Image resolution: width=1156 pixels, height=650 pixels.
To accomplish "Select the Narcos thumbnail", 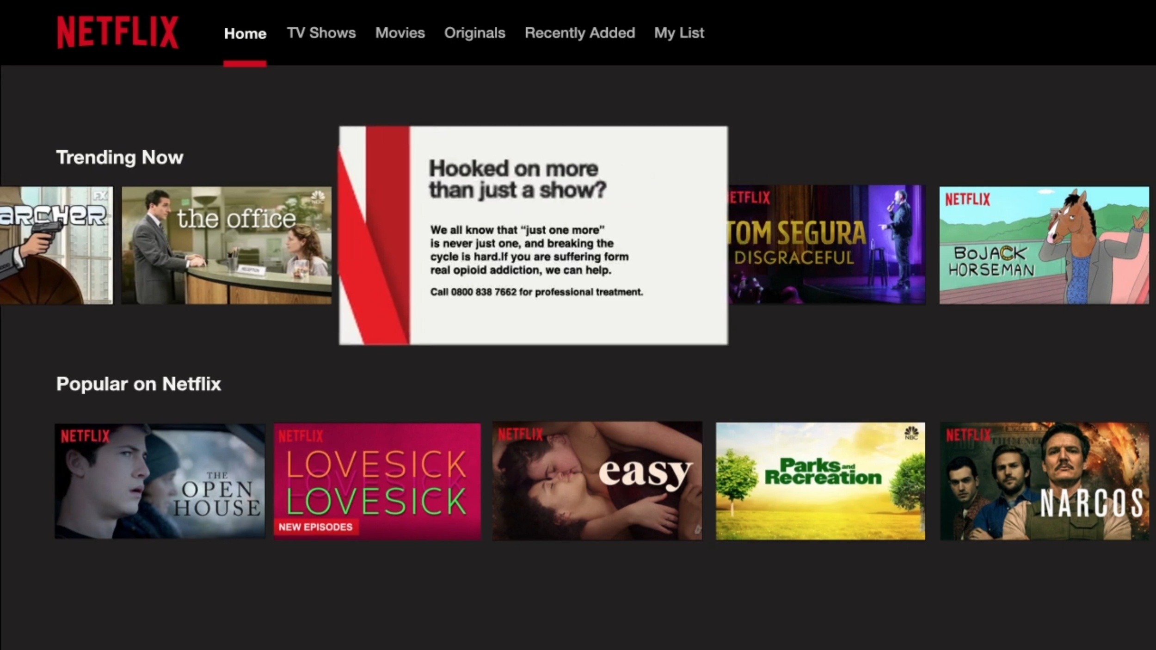I will [1043, 481].
